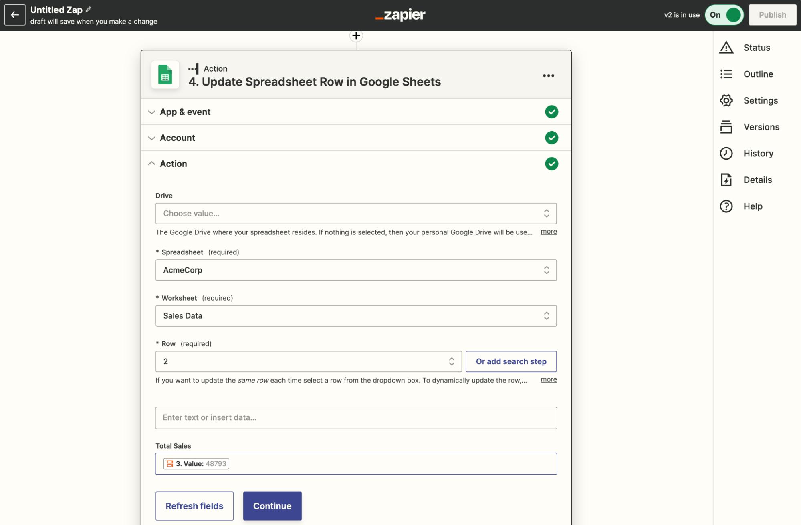This screenshot has width=801, height=525.
Task: Open the Row dropdown showing 2
Action: click(308, 361)
